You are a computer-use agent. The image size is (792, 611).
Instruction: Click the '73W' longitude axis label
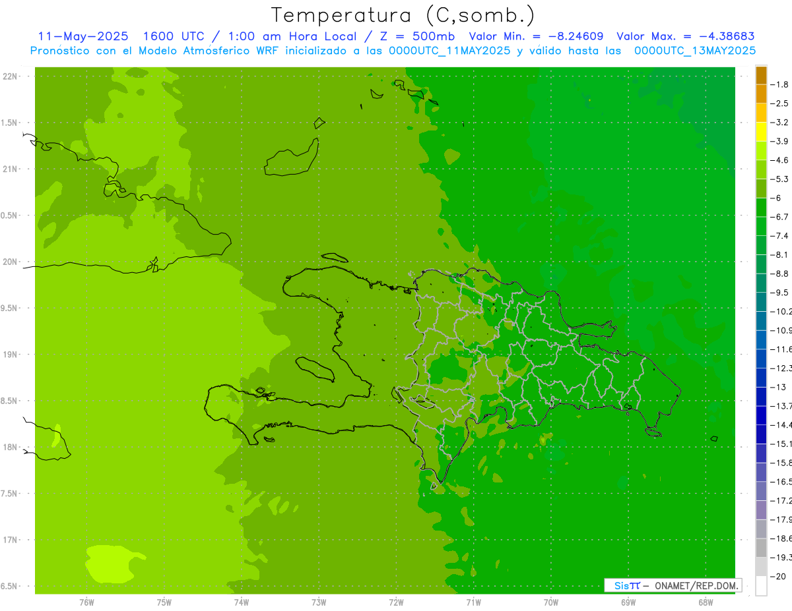(x=319, y=602)
